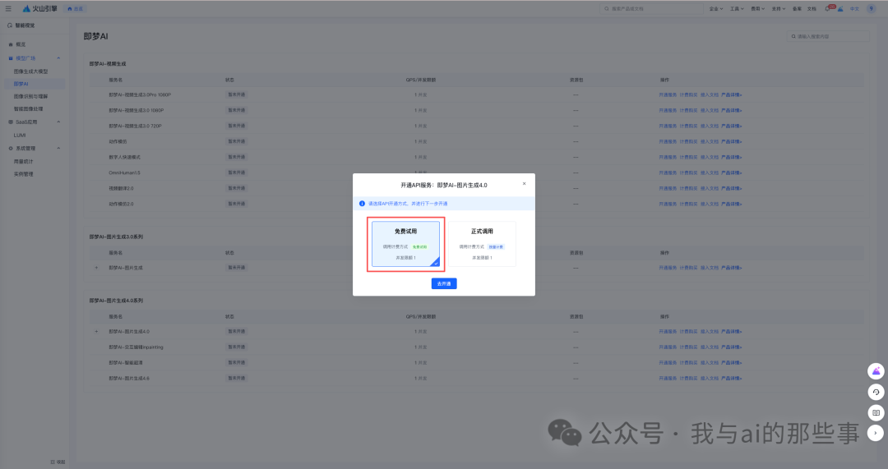888x469 pixels.
Task: Click the 概览 home icon in sidebar
Action: [x=10, y=44]
